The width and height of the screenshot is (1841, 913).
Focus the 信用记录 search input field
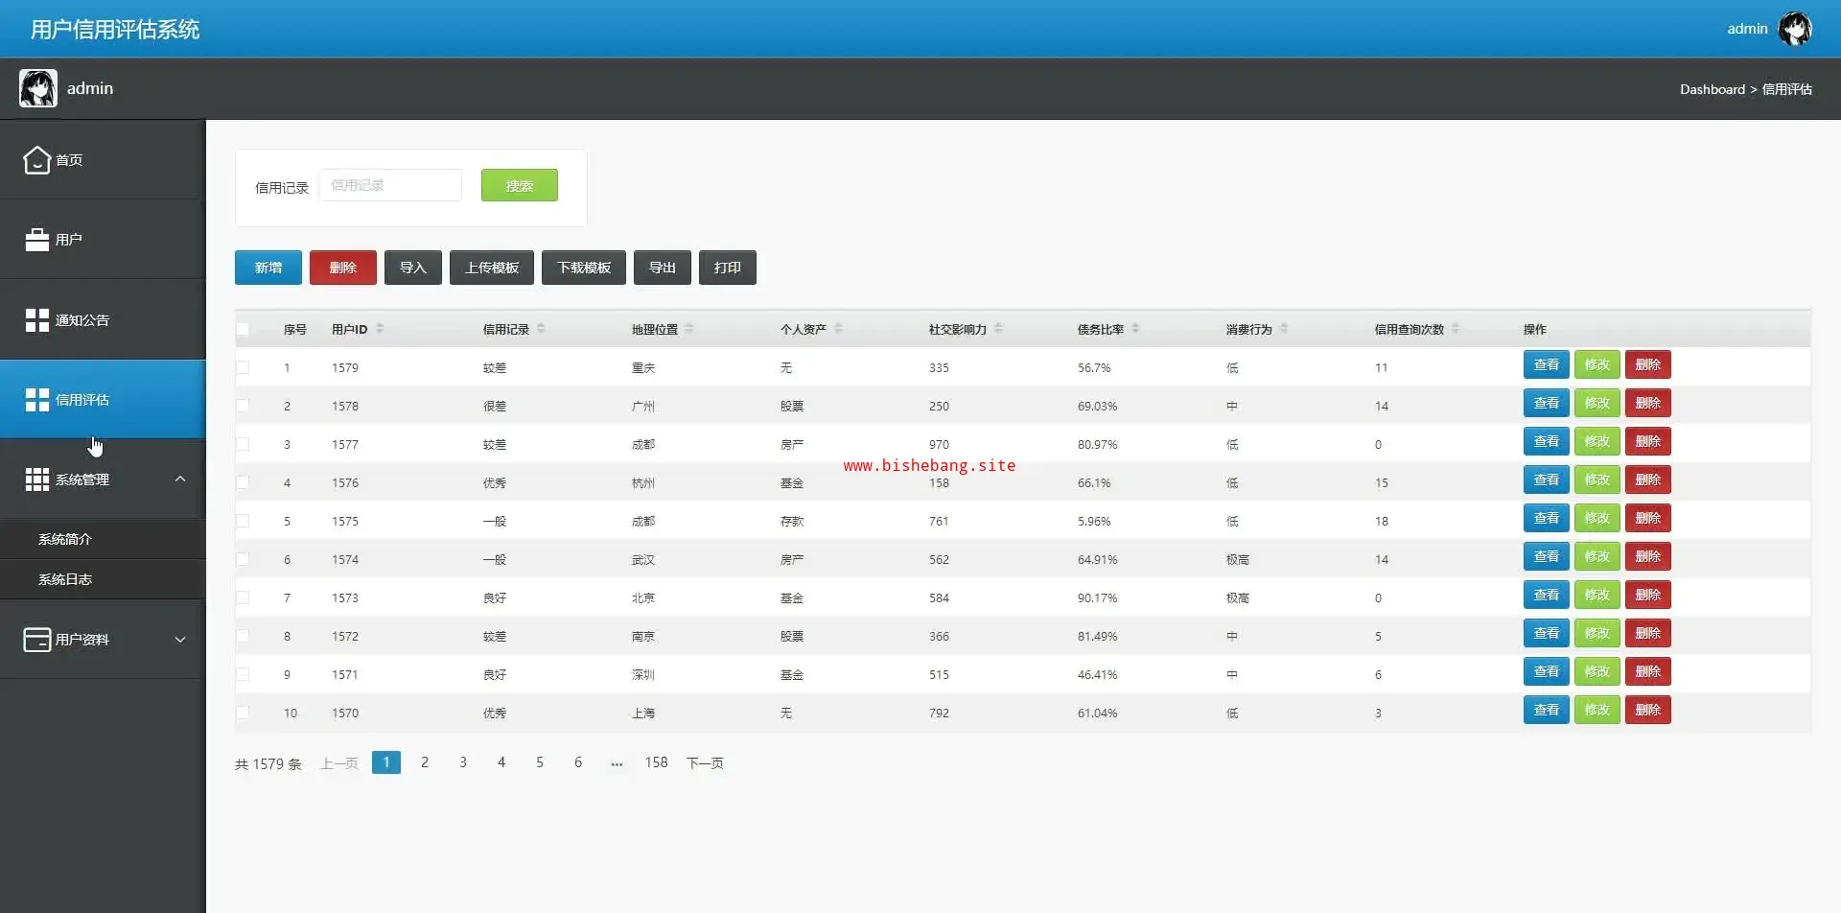390,185
